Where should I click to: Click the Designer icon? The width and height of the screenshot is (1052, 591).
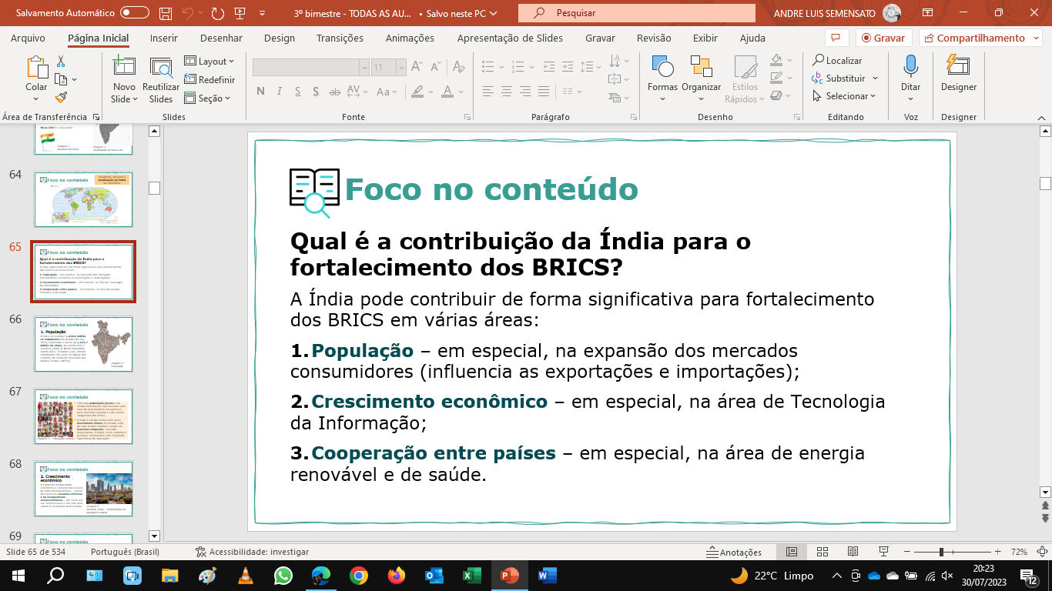click(958, 67)
